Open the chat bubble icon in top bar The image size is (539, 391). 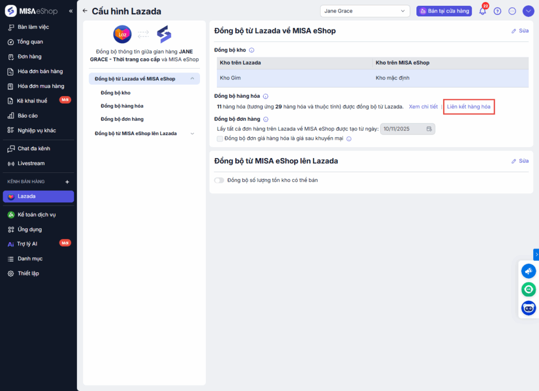512,12
